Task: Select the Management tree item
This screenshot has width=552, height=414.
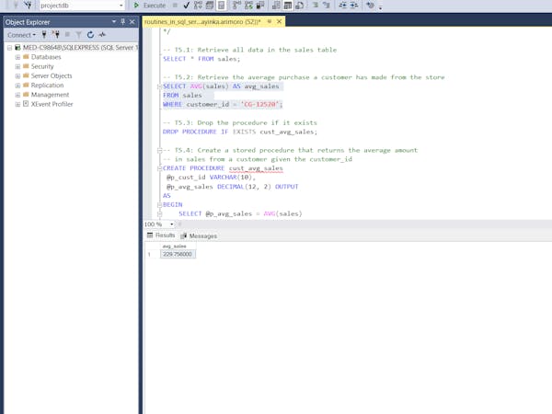Action: point(50,95)
